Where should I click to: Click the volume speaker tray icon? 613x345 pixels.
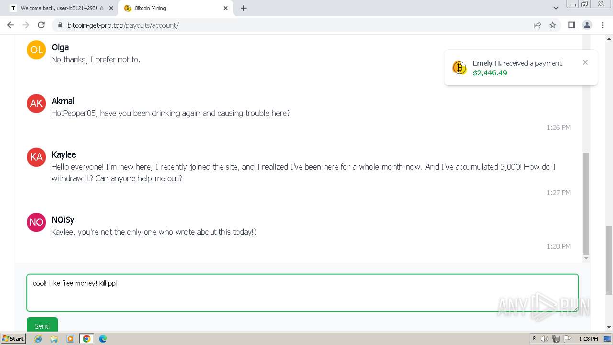click(x=545, y=339)
